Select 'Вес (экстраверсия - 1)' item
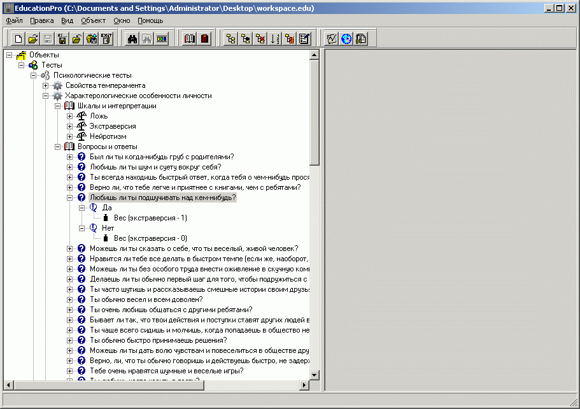The width and height of the screenshot is (580, 409). [150, 218]
